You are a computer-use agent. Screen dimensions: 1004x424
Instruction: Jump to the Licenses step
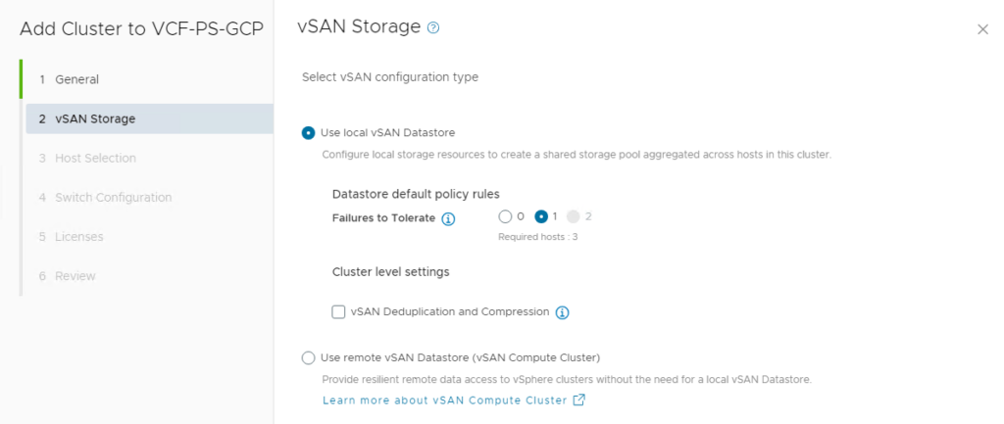79,236
